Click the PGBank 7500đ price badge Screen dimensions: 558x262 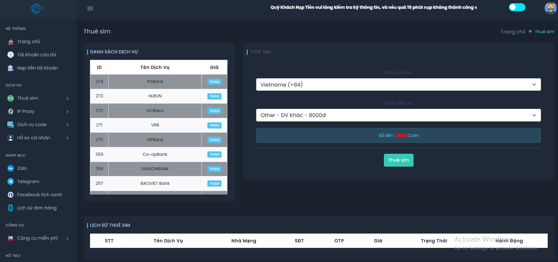pyautogui.click(x=214, y=82)
